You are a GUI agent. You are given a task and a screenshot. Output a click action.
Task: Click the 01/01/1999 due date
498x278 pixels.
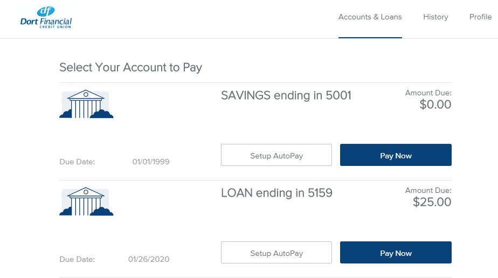coord(151,162)
